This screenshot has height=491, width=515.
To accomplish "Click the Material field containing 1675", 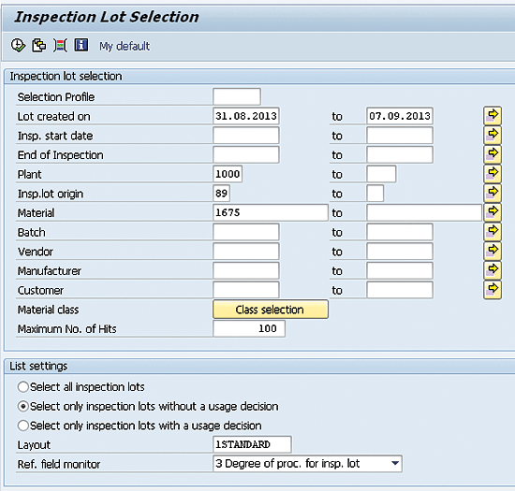I will click(x=271, y=212).
